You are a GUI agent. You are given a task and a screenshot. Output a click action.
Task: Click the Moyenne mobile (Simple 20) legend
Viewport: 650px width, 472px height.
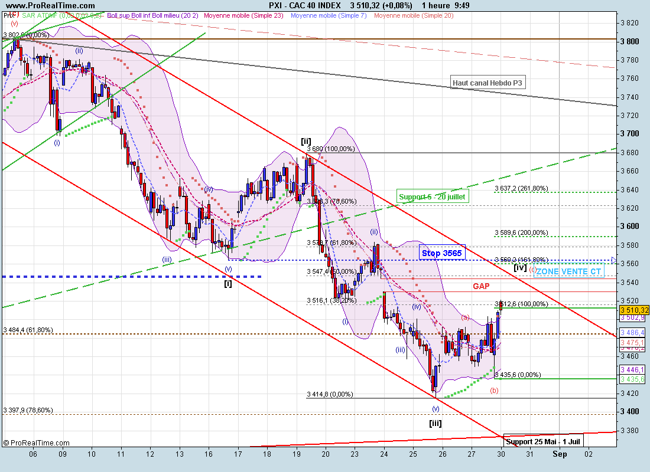click(414, 15)
